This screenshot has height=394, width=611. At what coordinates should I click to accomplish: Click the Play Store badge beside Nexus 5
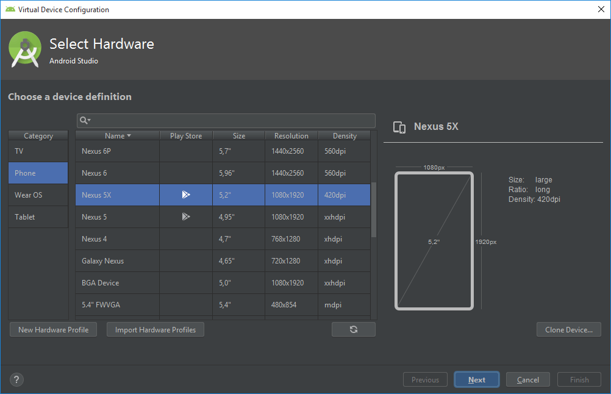185,217
